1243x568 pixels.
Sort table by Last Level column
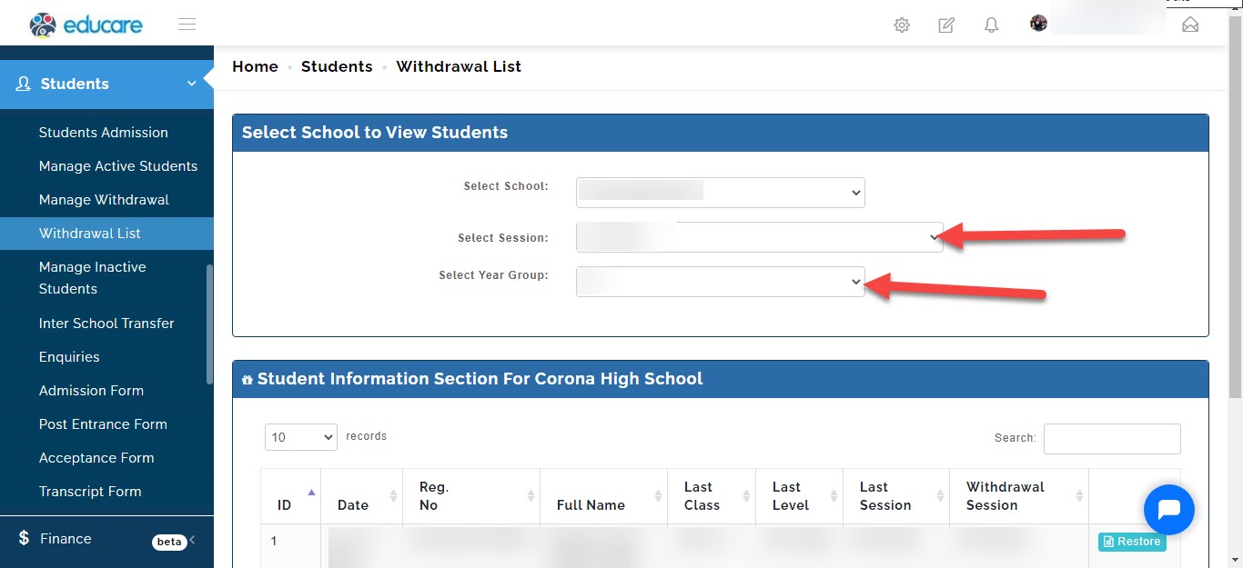pyautogui.click(x=800, y=496)
